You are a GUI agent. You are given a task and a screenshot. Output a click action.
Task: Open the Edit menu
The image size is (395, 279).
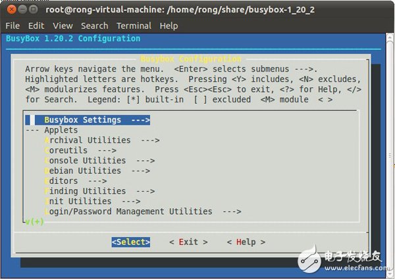click(x=36, y=26)
